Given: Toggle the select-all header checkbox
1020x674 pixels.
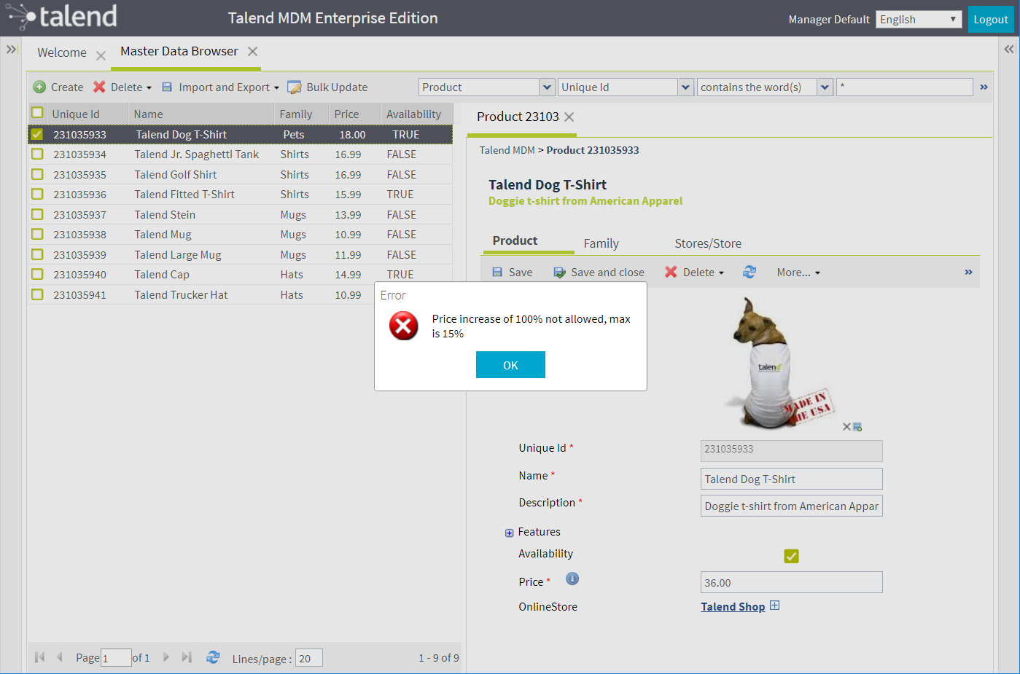Looking at the screenshot, I should coord(37,113).
